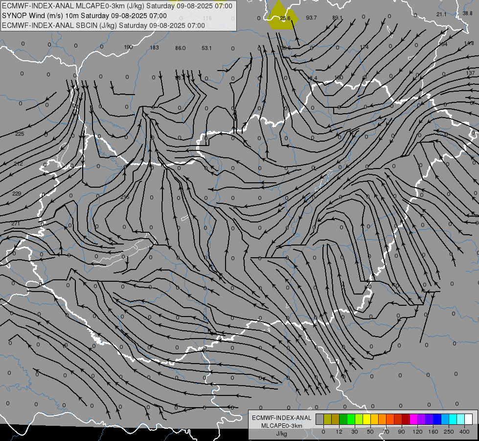The height and width of the screenshot is (441, 479).
Task: Click the map value 21.1
Action: 441,14
